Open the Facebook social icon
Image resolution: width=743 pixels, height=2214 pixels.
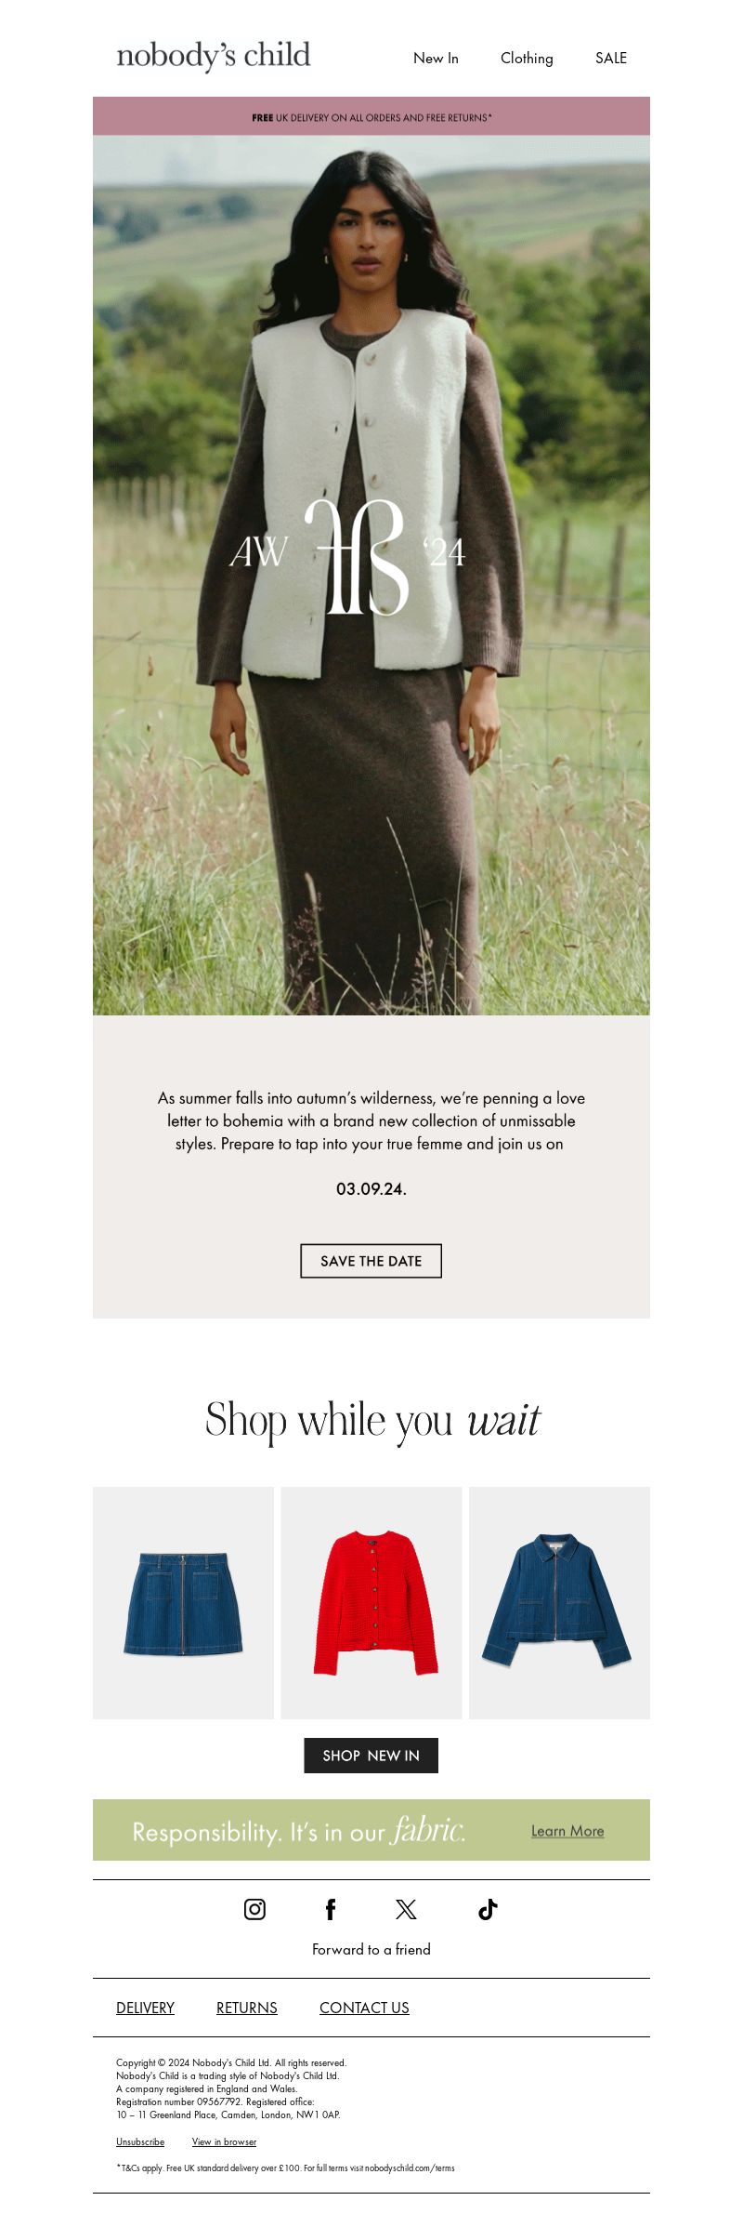pos(330,1909)
